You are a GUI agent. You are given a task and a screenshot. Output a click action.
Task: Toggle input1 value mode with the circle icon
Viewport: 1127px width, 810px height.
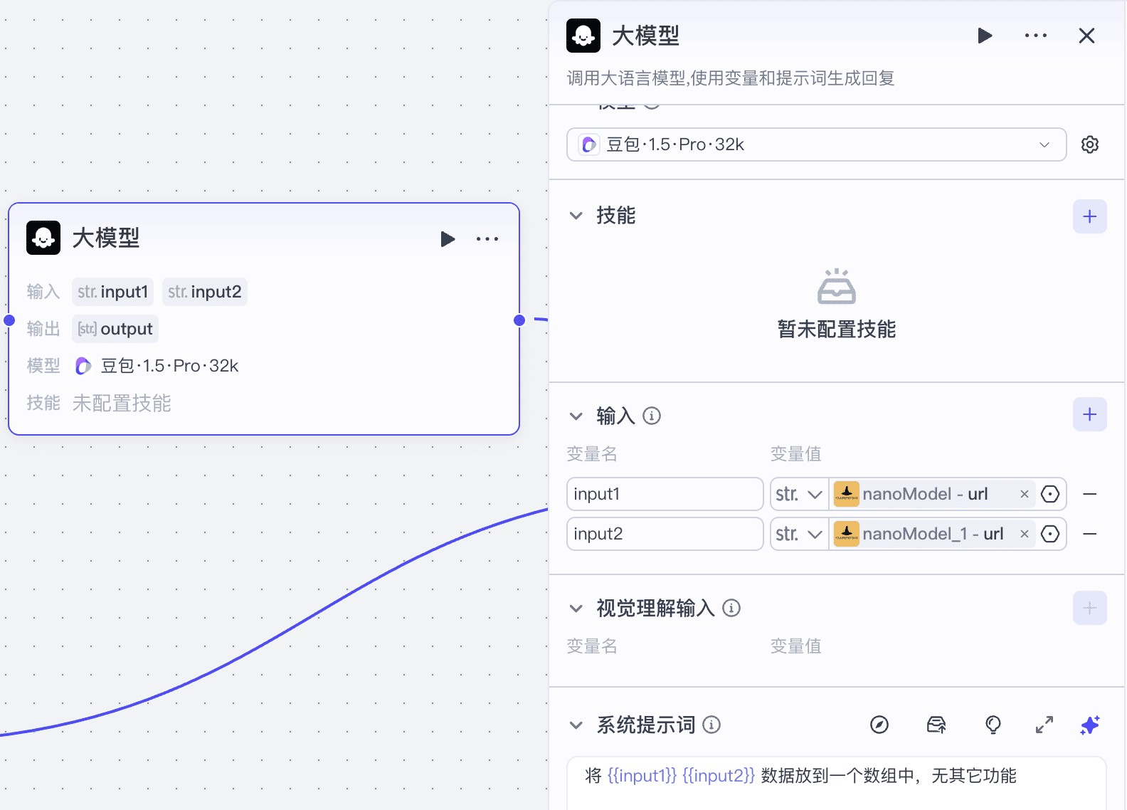pyautogui.click(x=1050, y=494)
